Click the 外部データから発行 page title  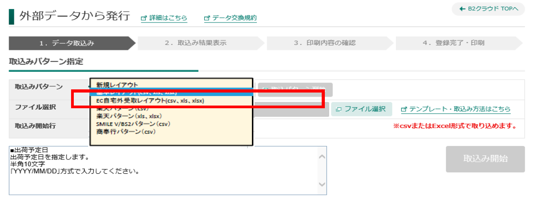click(x=75, y=16)
